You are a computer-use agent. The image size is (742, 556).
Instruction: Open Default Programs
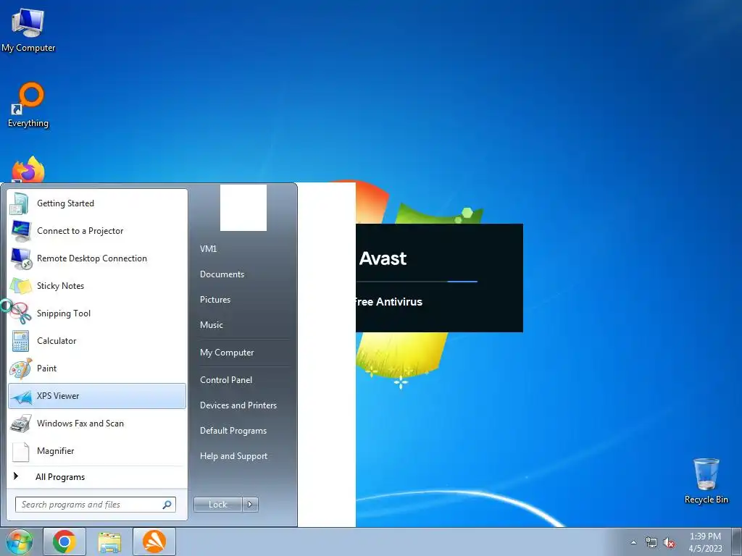tap(233, 431)
